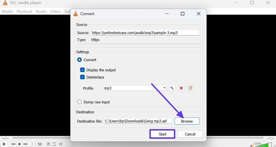276x147 pixels.
Task: Expand the Profile dropdown showing mp3
Action: point(135,88)
